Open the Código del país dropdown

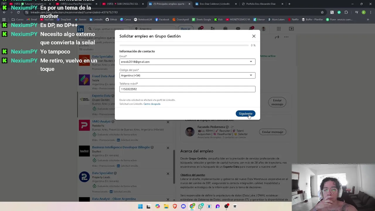tap(187, 75)
